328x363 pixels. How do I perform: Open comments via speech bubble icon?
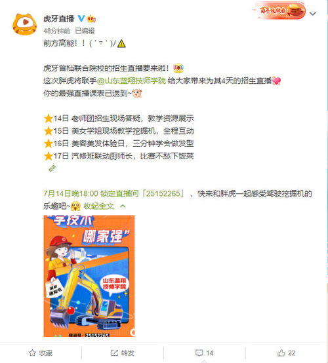click(x=199, y=353)
